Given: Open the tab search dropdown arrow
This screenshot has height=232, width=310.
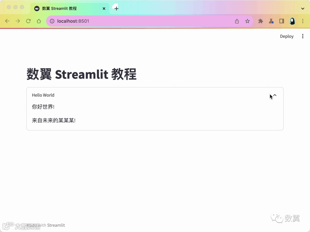Looking at the screenshot, I should click(303, 9).
